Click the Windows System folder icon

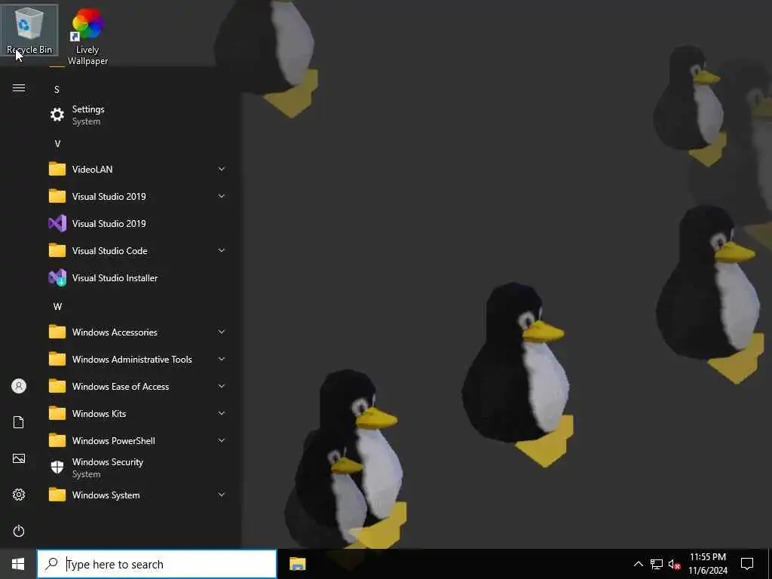coord(57,495)
